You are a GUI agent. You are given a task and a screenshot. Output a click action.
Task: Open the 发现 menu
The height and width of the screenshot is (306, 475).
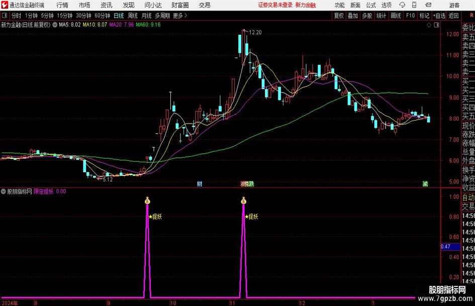point(129,5)
